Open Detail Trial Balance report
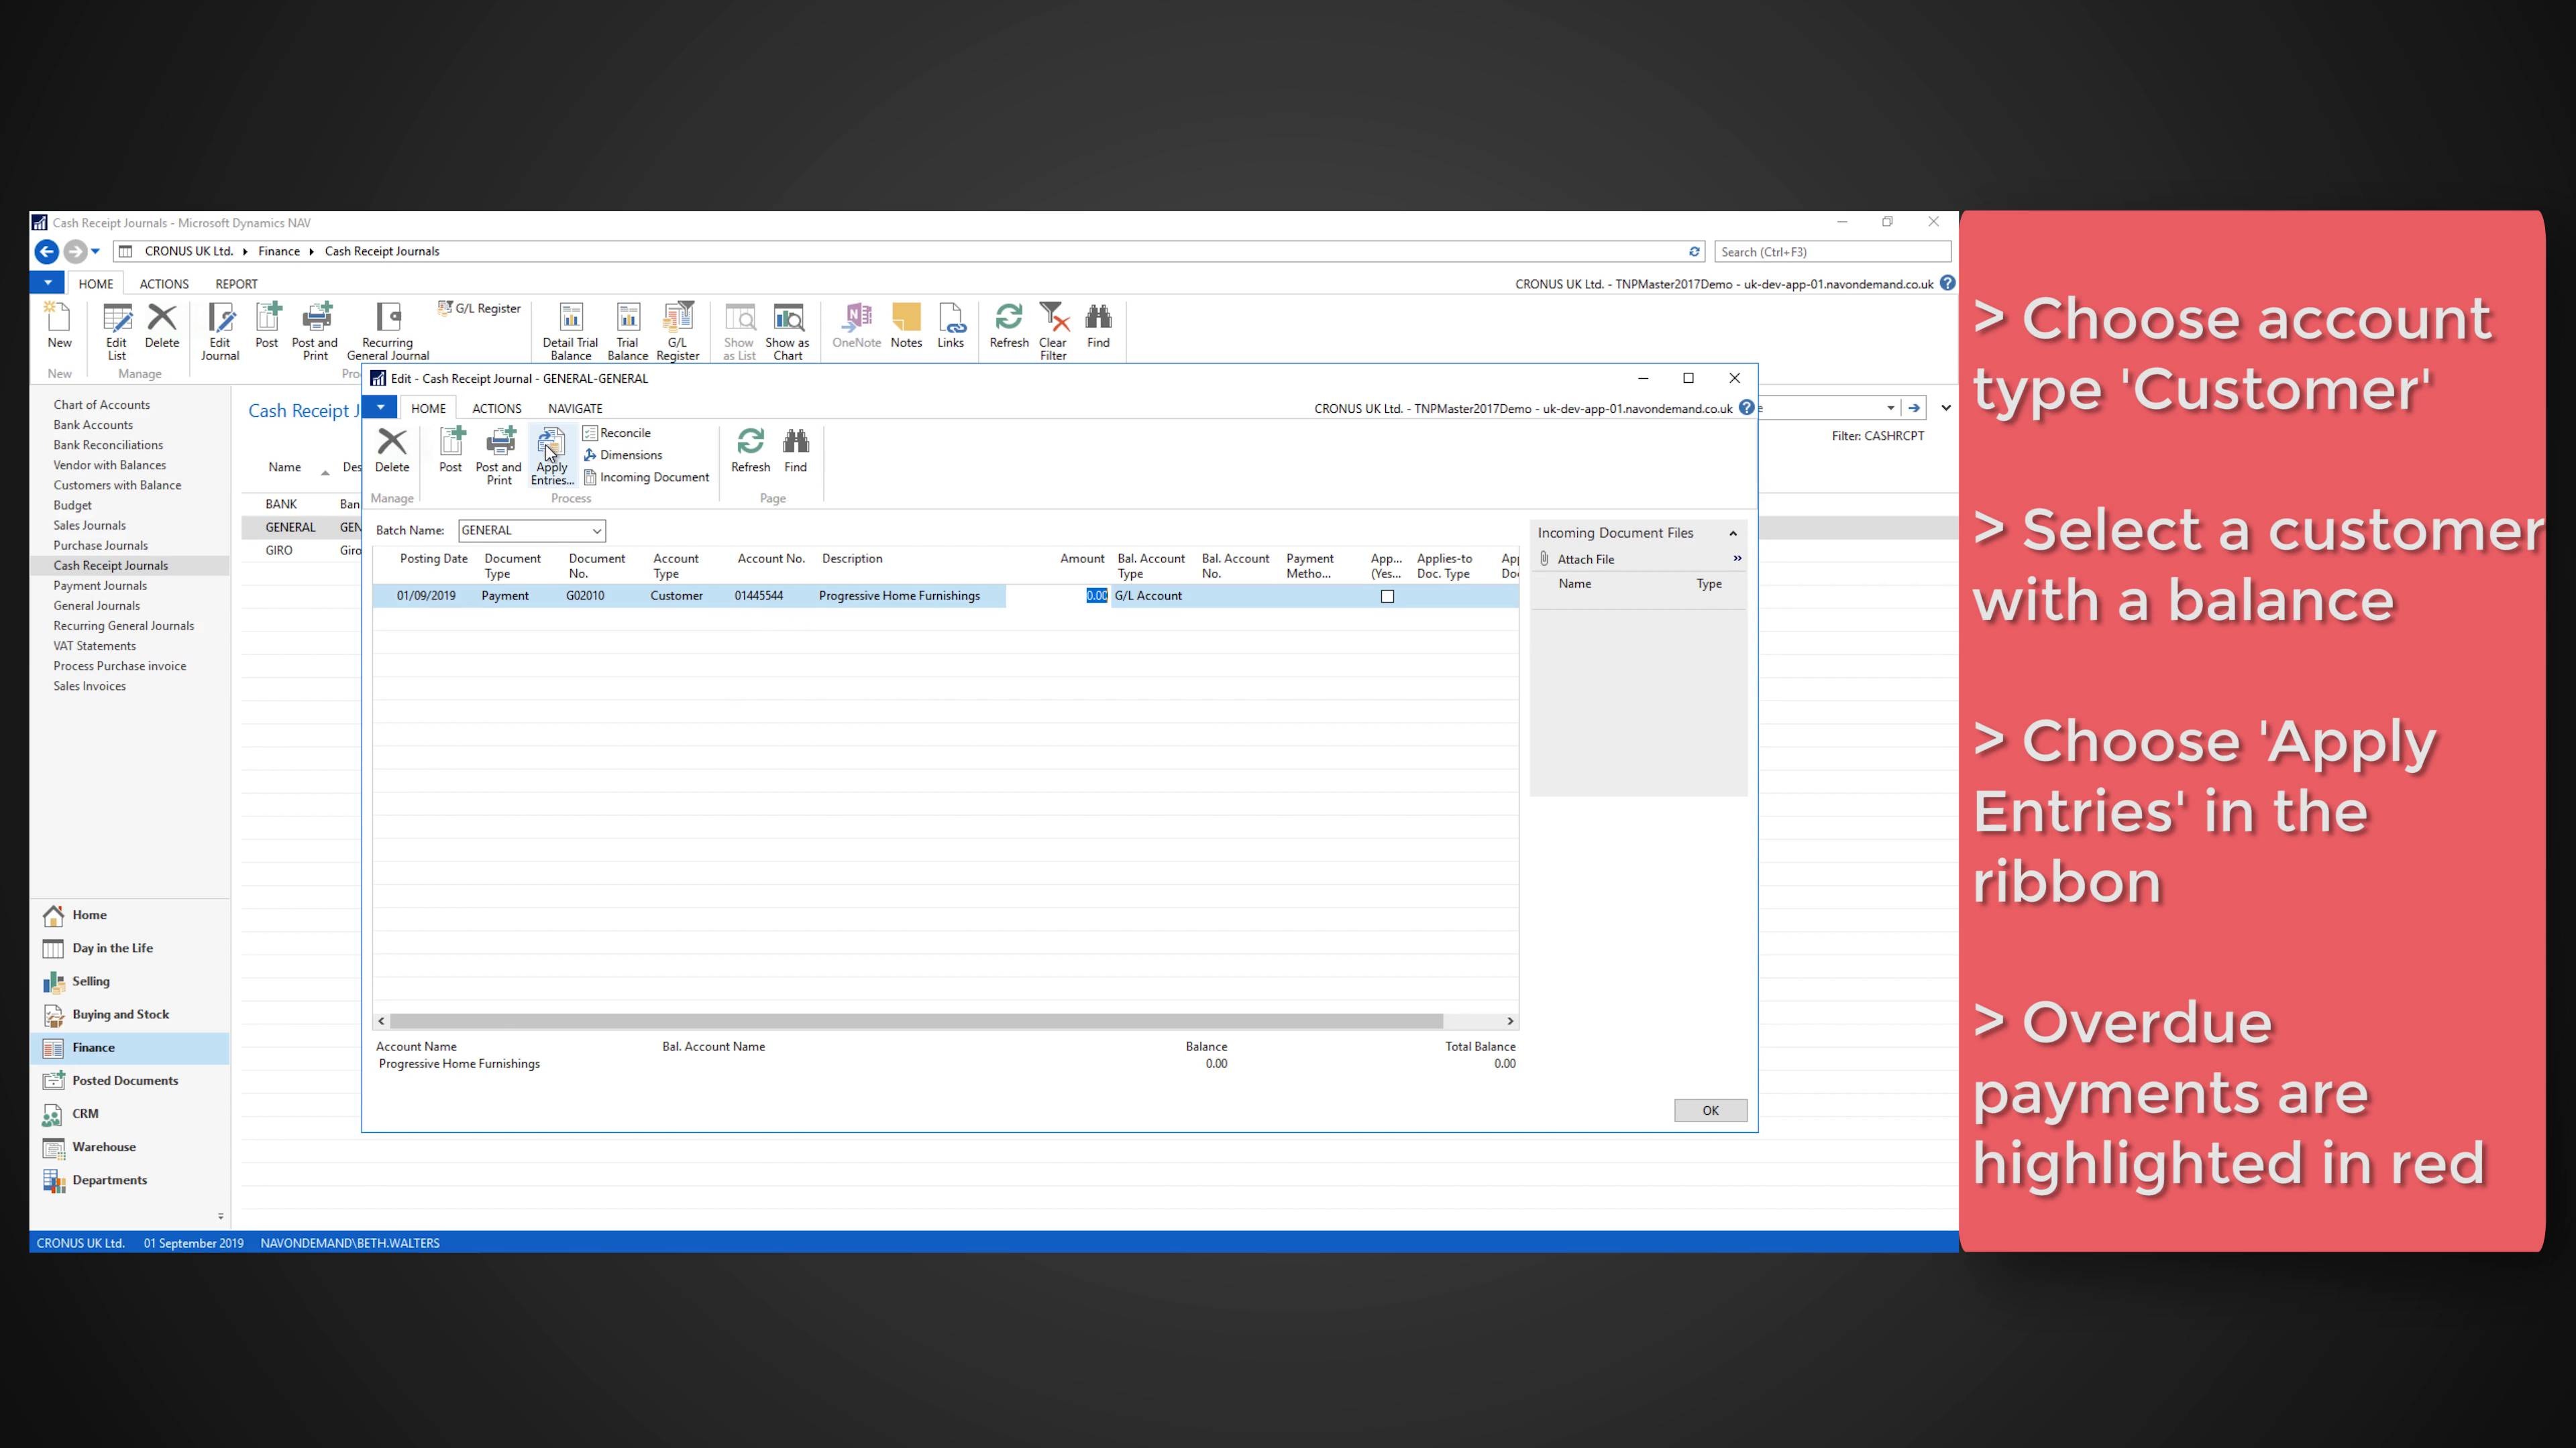 (571, 332)
